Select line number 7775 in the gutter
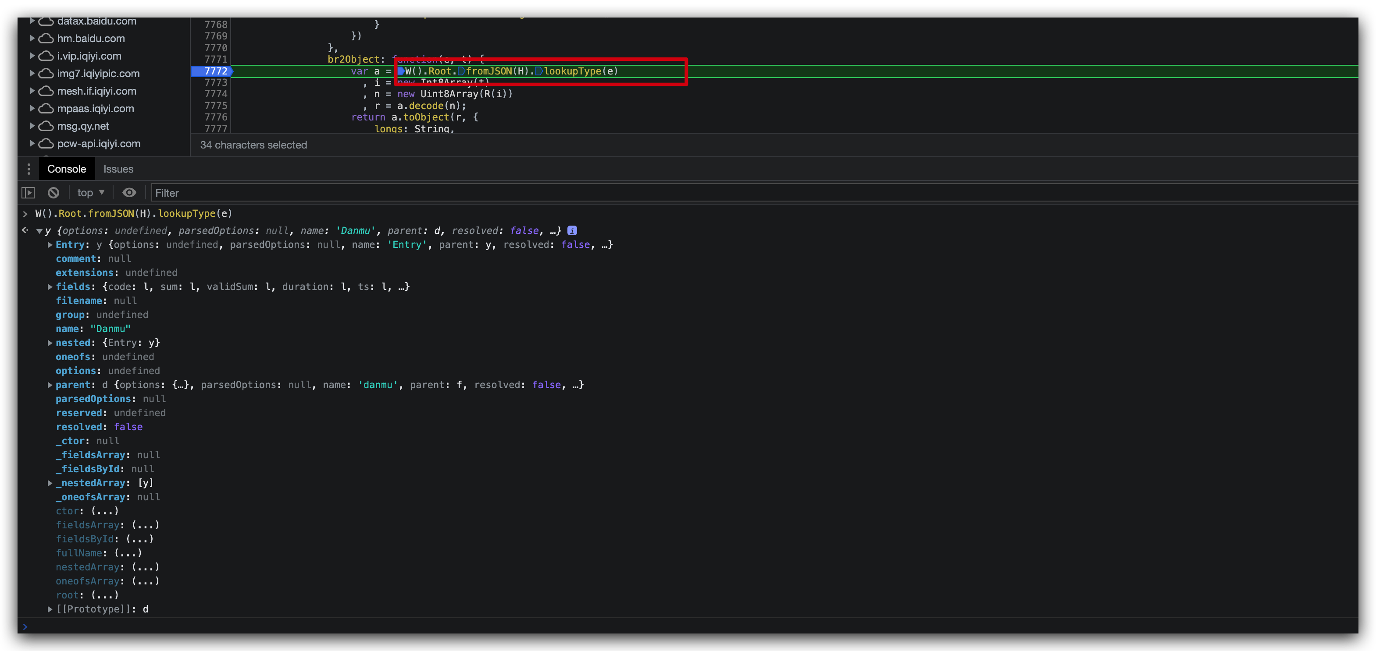Viewport: 1376px width, 651px height. (216, 106)
